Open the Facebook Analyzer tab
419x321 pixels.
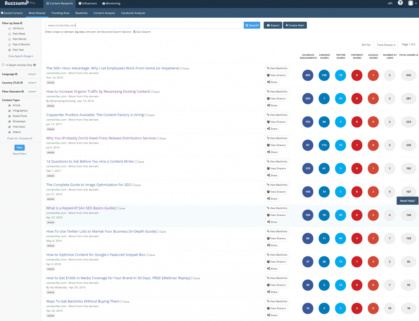(133, 13)
